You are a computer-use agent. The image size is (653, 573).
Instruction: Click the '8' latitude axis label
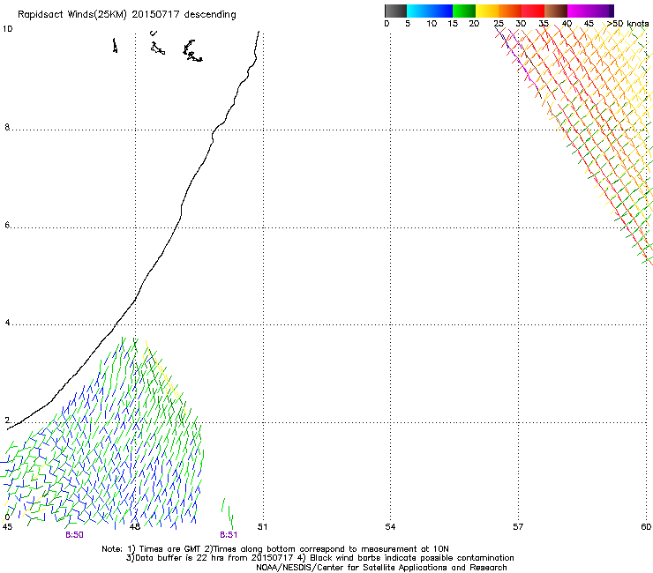pos(7,127)
